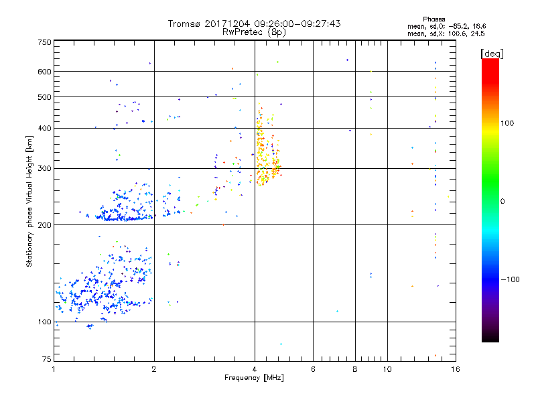Viewport: 536px width, 402px height.
Task: Click the 'mean, sd,O: -85.2, 18.6' line
Action: [x=446, y=26]
